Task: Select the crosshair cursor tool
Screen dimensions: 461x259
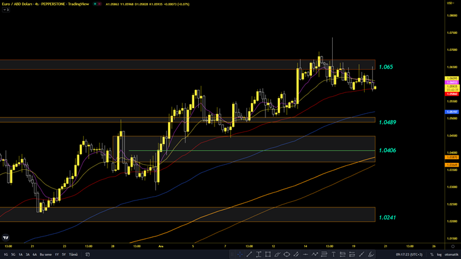Action: (240, 255)
